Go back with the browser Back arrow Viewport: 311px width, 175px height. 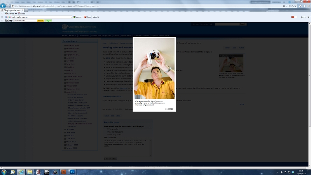coord(3,6)
